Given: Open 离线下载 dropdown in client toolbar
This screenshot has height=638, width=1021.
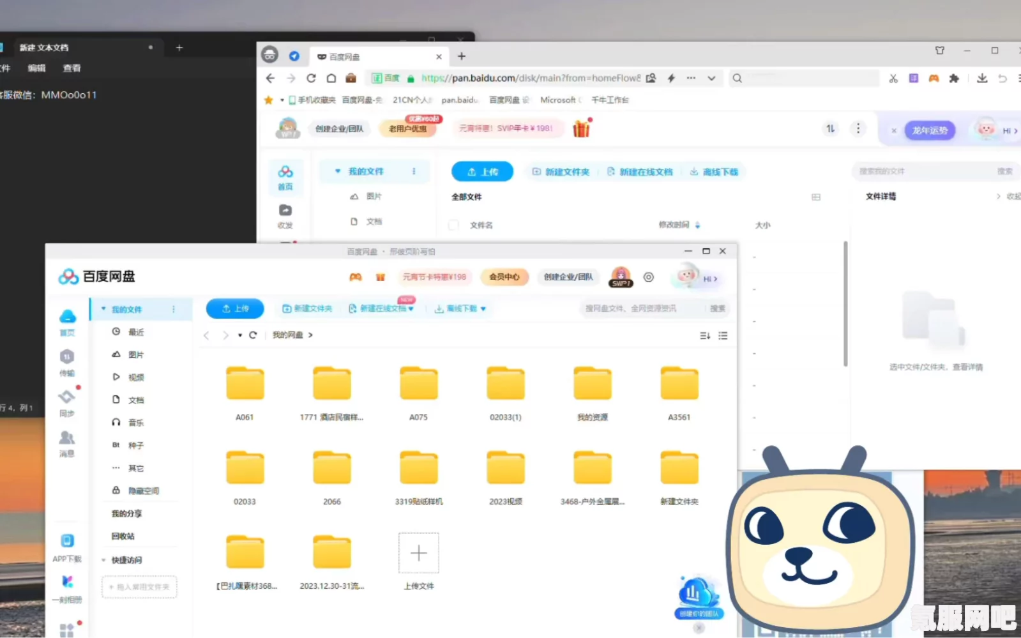Looking at the screenshot, I should pos(483,309).
